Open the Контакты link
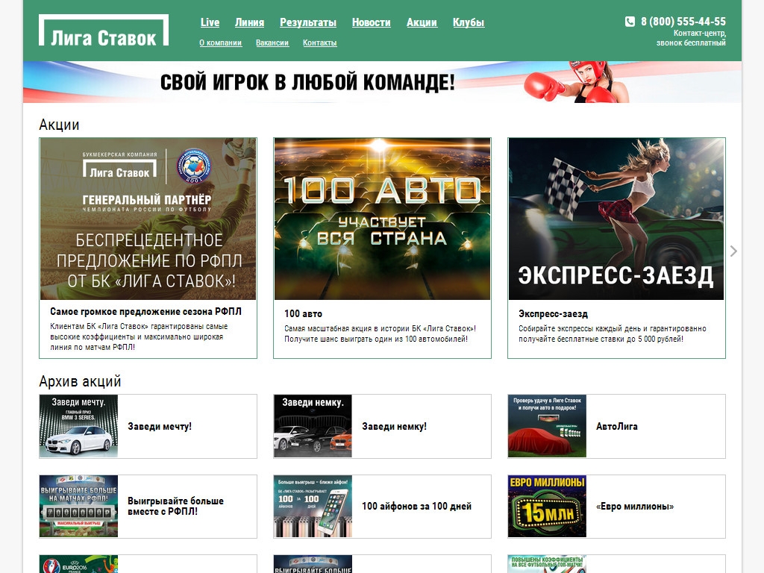764x573 pixels. point(319,43)
